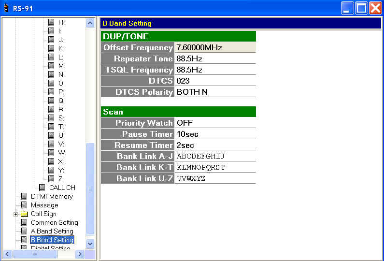Click the bank Z icon
The height and width of the screenshot is (261, 384).
tap(51, 179)
